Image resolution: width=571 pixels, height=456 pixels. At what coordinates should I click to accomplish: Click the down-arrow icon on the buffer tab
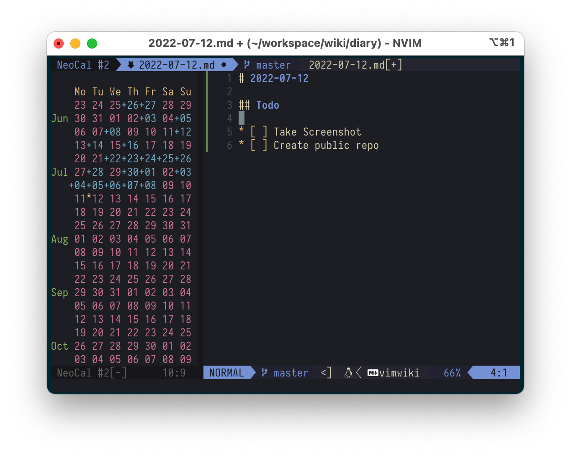tap(130, 65)
